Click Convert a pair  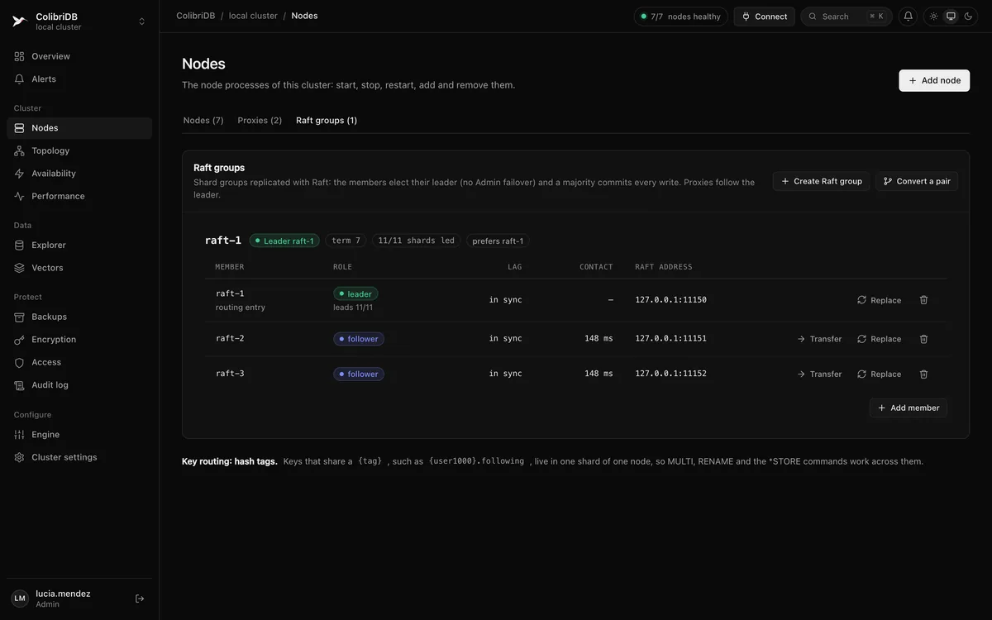(917, 181)
